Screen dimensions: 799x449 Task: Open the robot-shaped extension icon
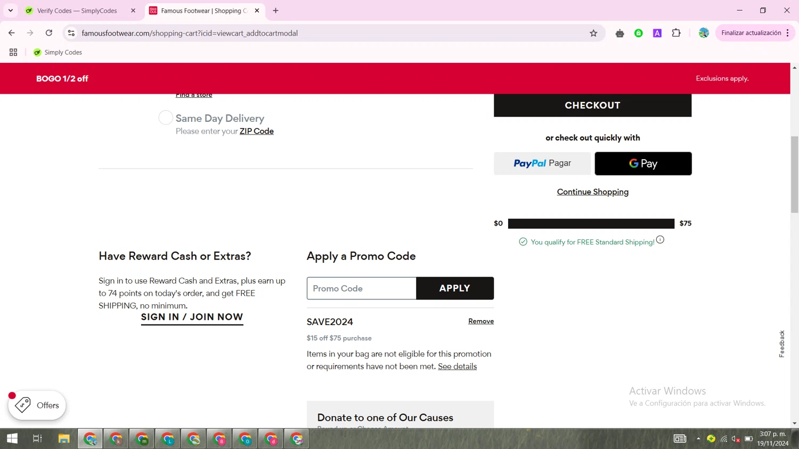coord(619,33)
